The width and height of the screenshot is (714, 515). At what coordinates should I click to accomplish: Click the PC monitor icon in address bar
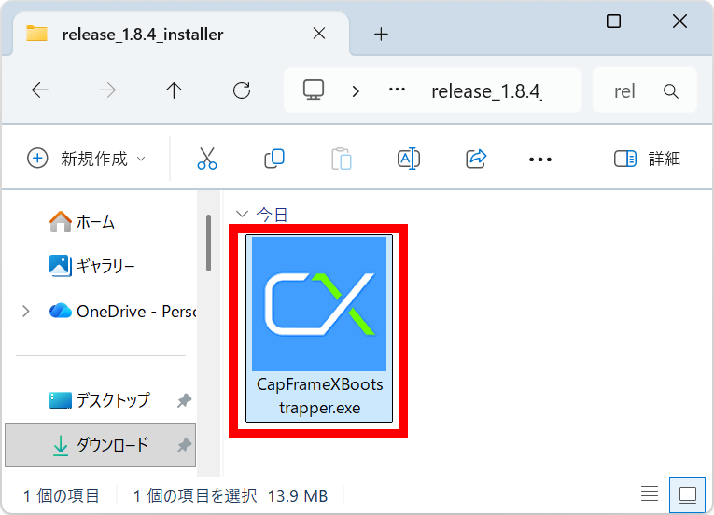[x=314, y=90]
